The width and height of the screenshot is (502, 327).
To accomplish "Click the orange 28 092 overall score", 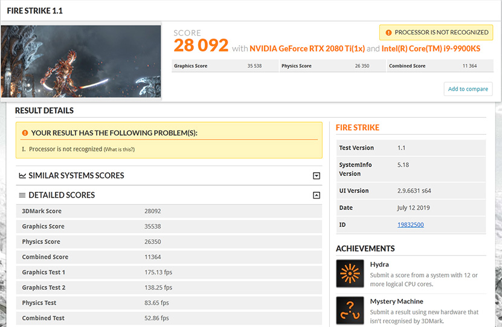I will pyautogui.click(x=201, y=45).
